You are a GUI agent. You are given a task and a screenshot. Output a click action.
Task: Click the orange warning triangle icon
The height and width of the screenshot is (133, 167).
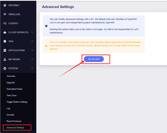coord(46,46)
